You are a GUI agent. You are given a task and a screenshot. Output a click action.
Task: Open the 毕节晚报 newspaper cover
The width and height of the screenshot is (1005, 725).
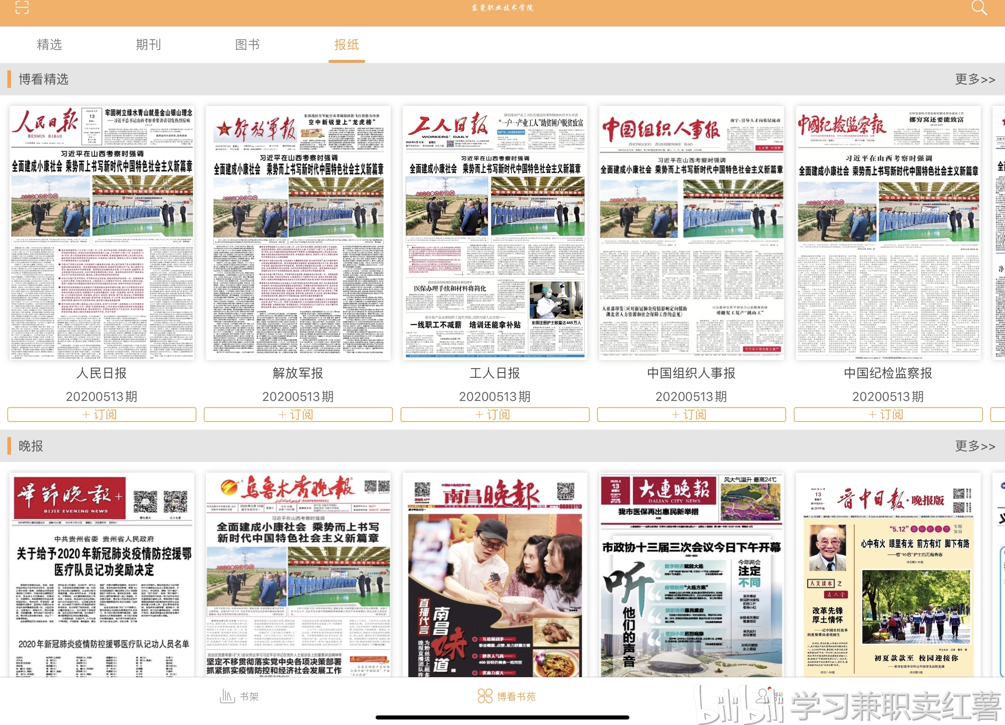pyautogui.click(x=102, y=574)
